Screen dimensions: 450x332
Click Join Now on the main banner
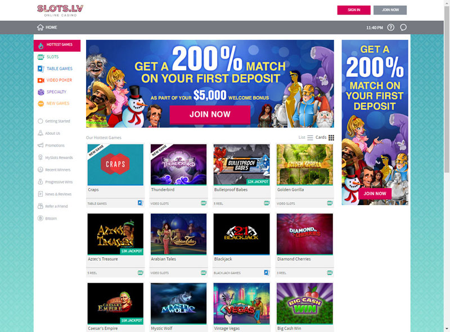coord(210,115)
